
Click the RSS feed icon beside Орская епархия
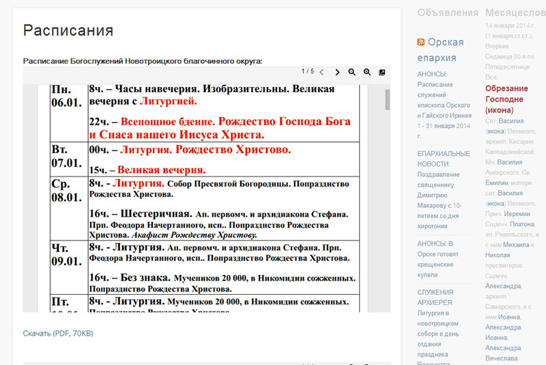pos(421,42)
